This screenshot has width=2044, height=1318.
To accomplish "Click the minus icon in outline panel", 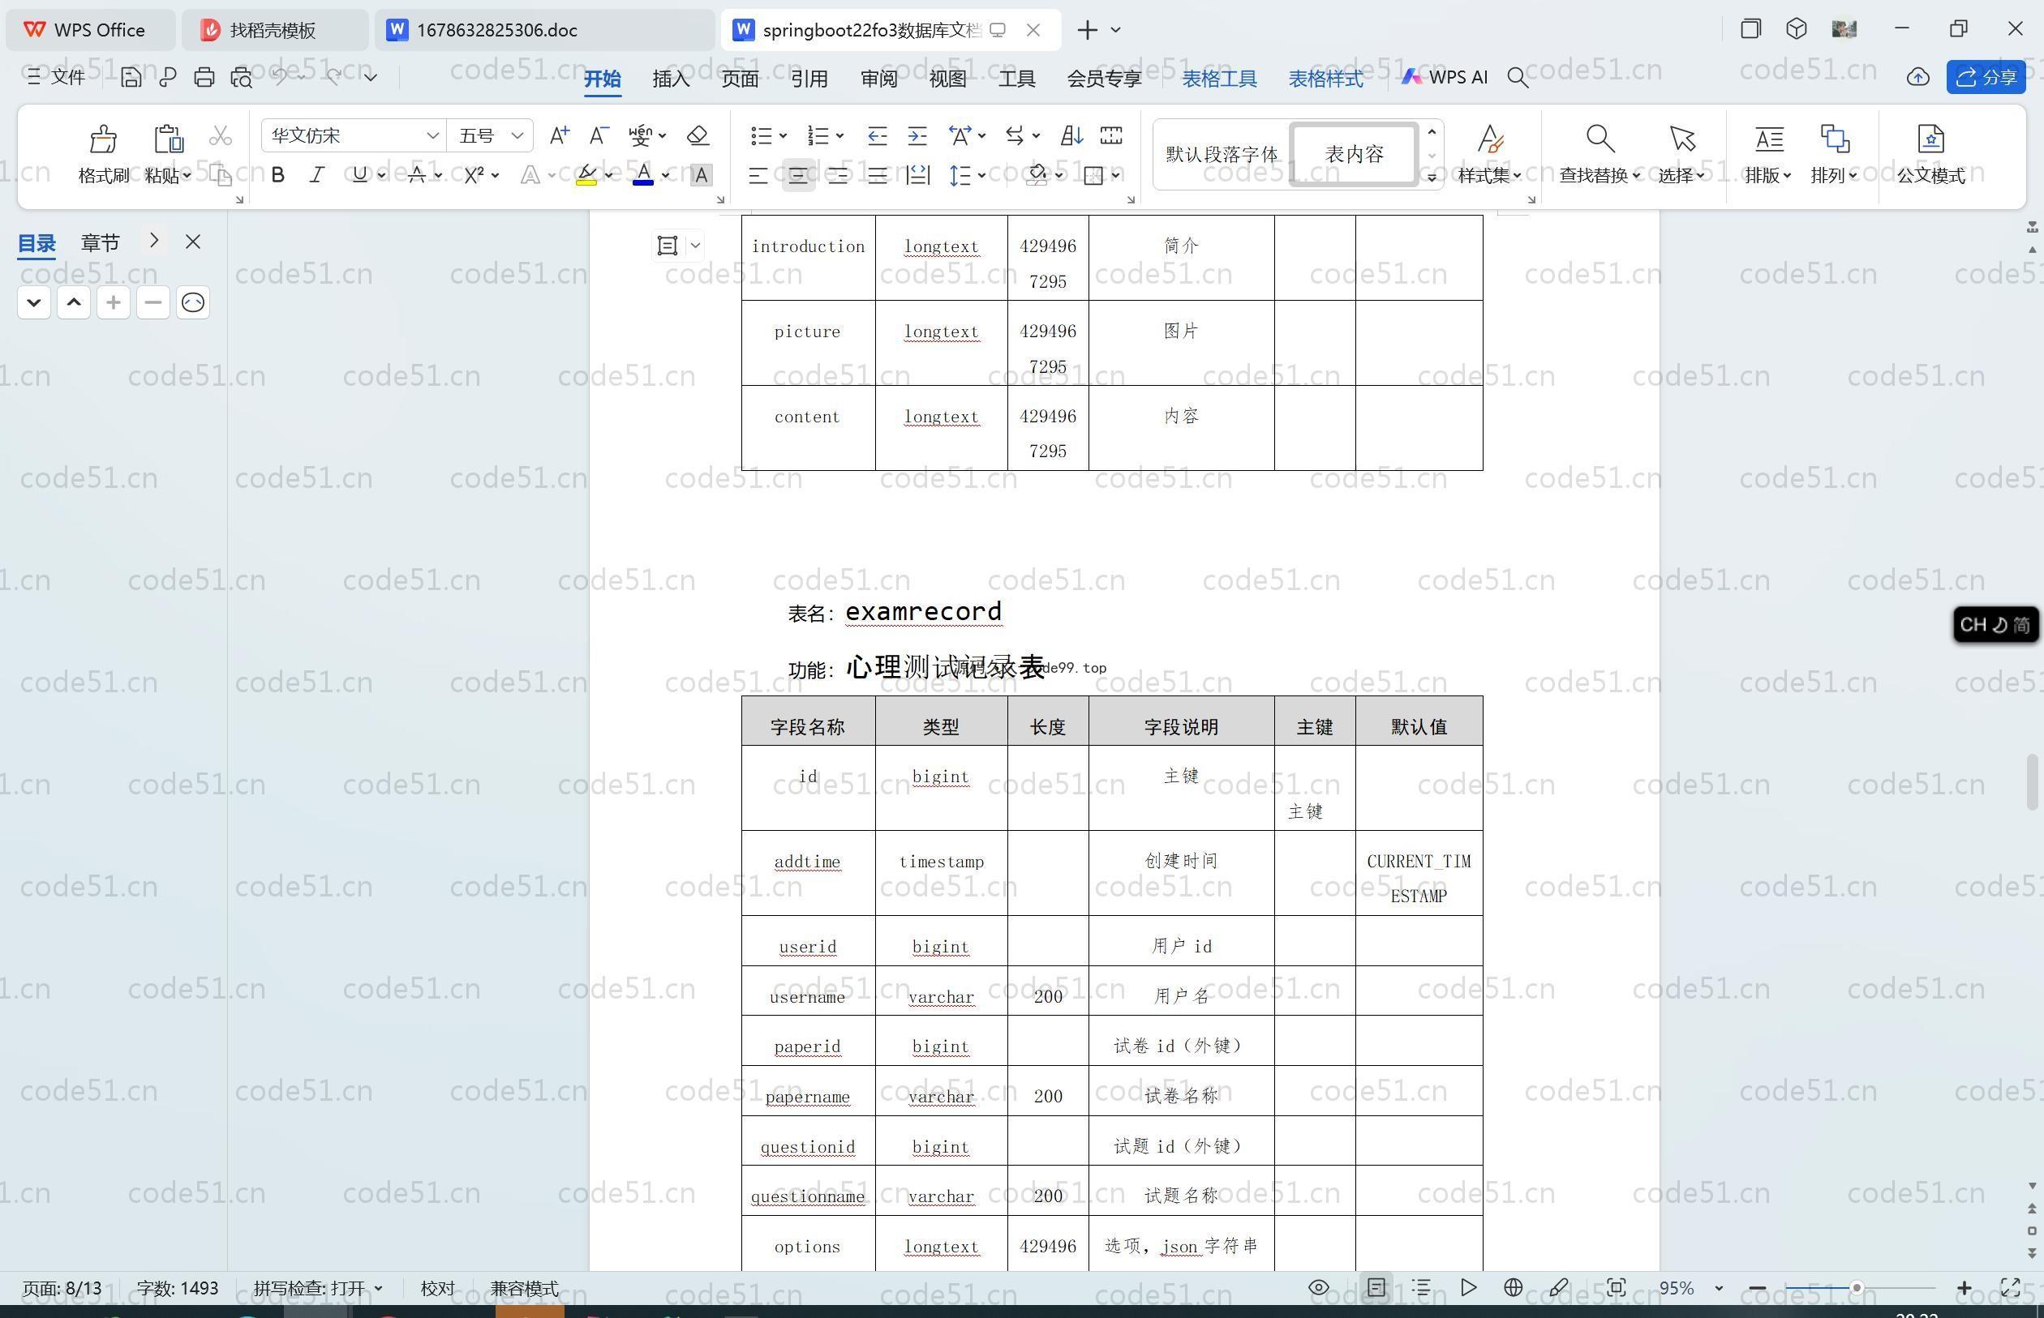I will point(153,302).
